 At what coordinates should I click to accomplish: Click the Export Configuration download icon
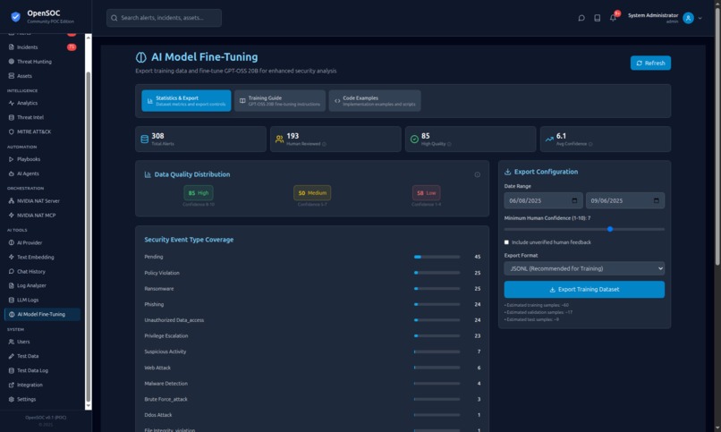(507, 172)
